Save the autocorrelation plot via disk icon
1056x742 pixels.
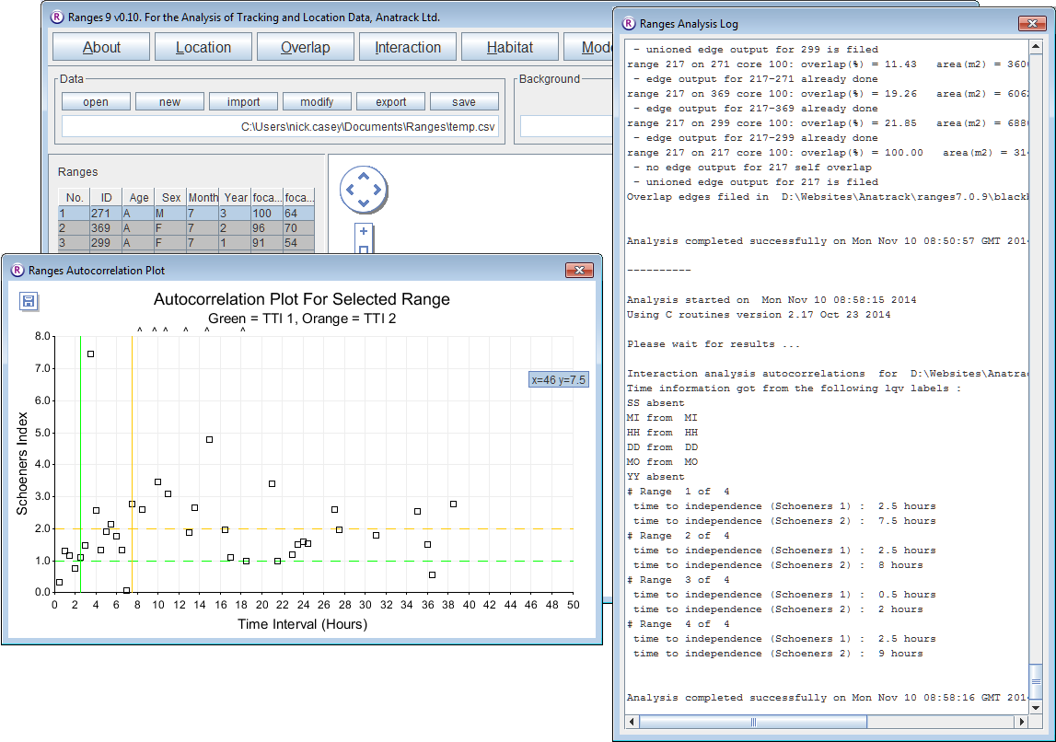(28, 302)
